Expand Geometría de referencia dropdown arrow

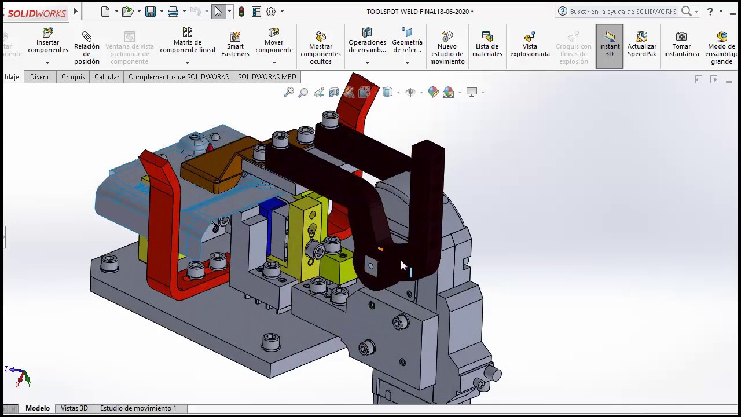click(x=407, y=63)
